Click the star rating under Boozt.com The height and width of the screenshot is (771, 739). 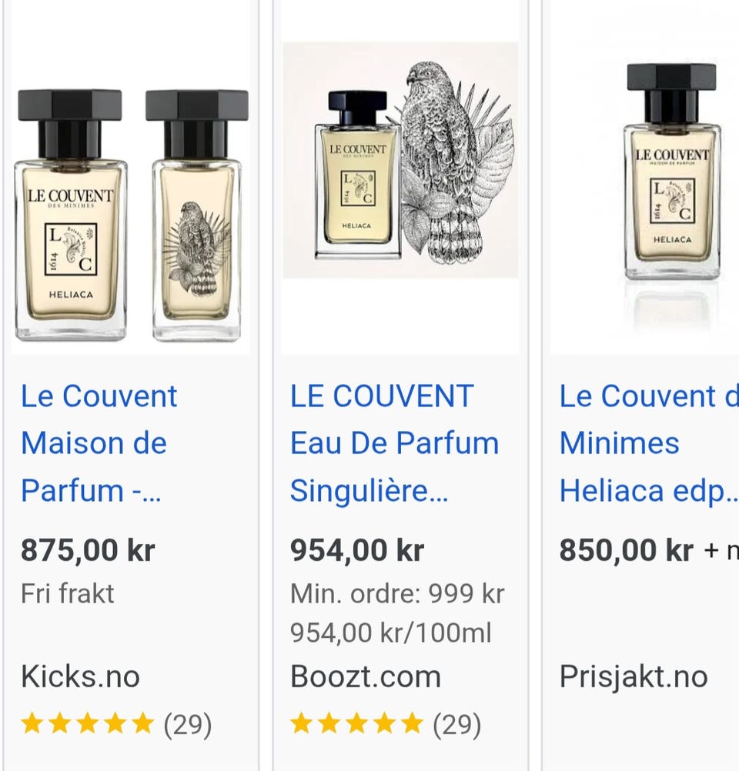tap(357, 723)
